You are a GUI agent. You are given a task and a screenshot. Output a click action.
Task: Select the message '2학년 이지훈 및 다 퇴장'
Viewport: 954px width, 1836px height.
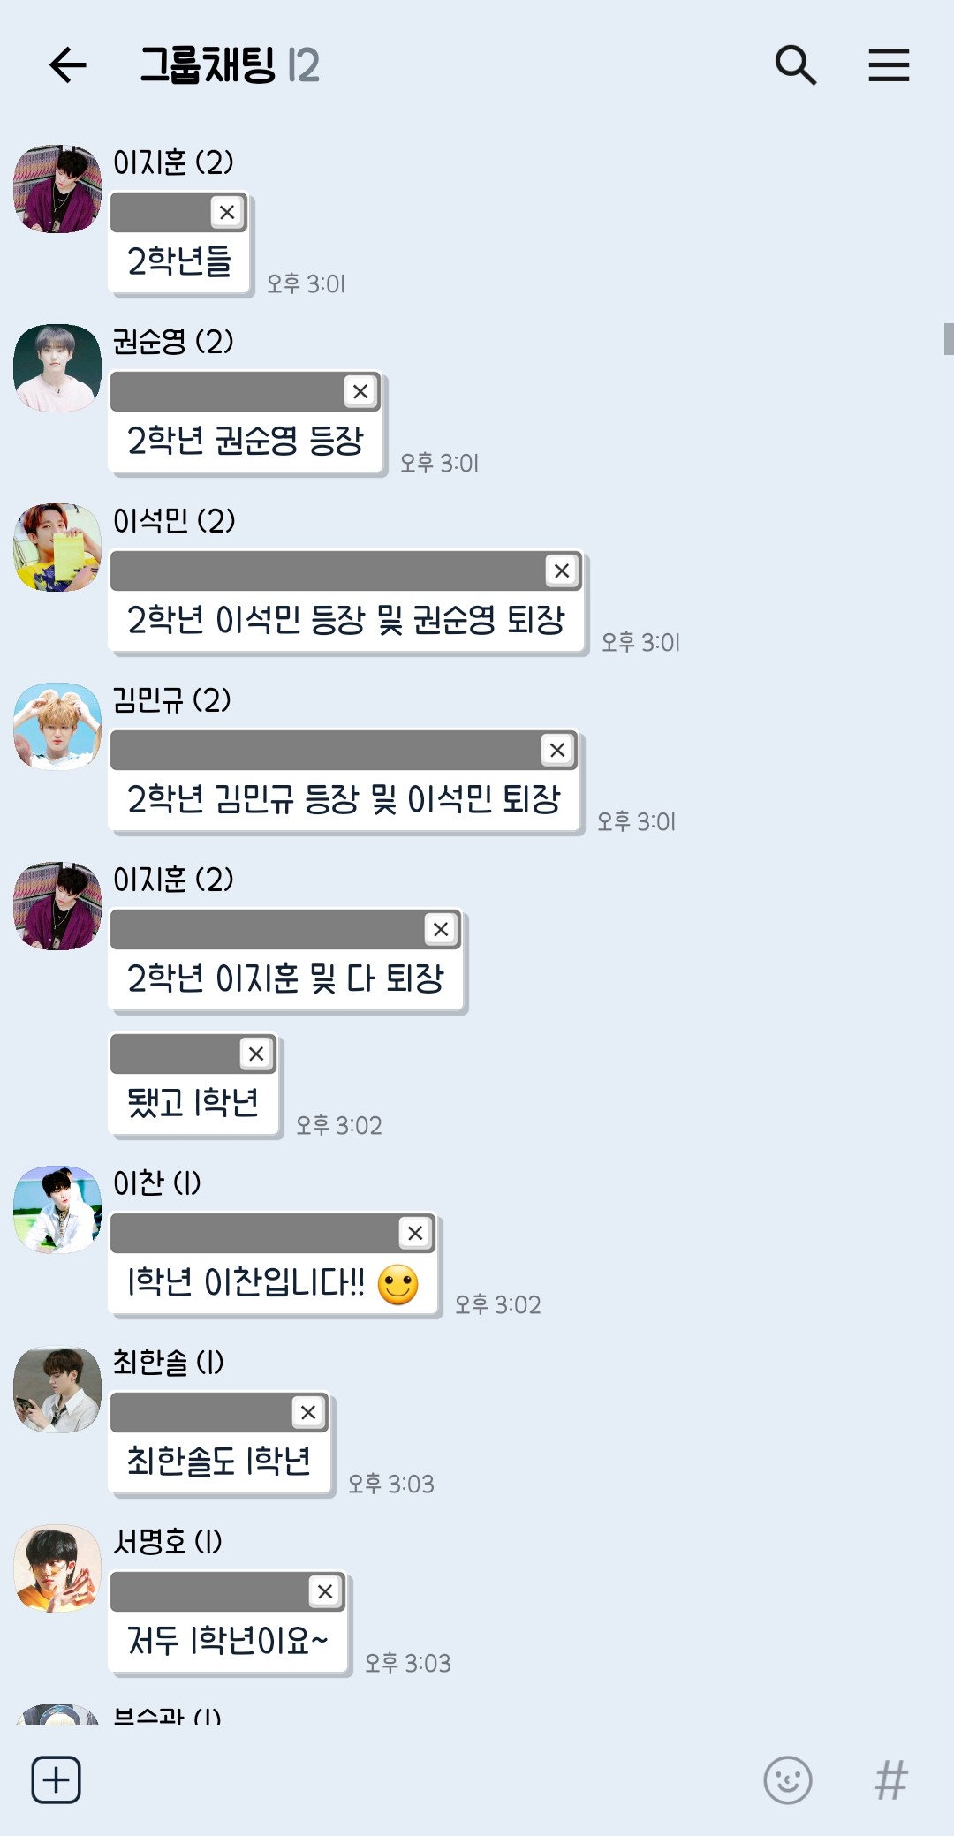coord(287,961)
